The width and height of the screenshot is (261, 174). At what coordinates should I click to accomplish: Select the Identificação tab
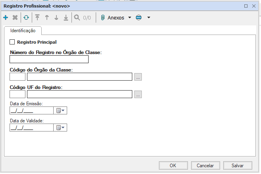[x=23, y=31]
